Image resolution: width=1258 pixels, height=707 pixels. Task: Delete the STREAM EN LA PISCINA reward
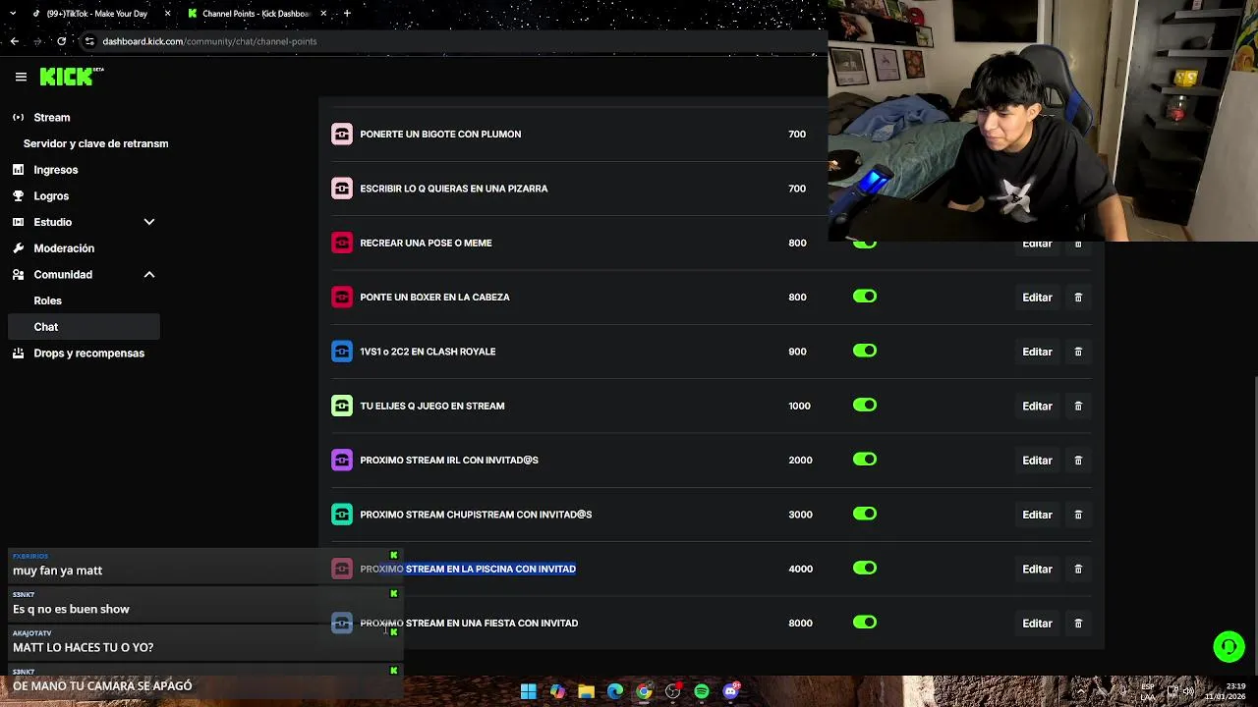tap(1078, 569)
